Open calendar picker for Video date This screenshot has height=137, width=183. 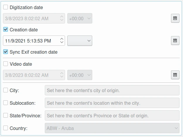(175, 75)
